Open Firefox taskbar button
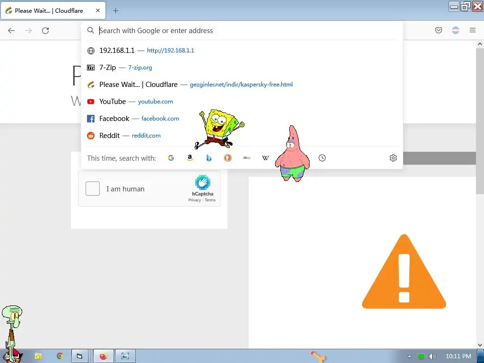The image size is (484, 363). tap(104, 356)
